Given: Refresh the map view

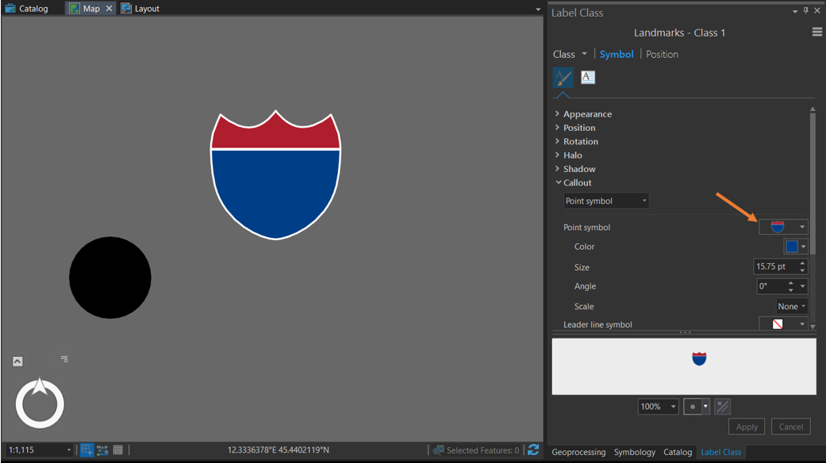Looking at the screenshot, I should pyautogui.click(x=533, y=450).
